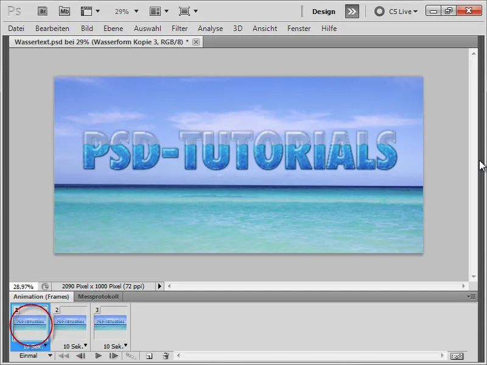
Task: Click the animation panel scrollbar right arrow
Action: [442, 356]
